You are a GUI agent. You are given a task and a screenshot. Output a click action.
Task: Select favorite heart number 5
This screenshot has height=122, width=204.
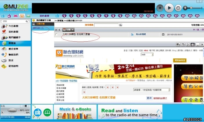click(x=92, y=16)
